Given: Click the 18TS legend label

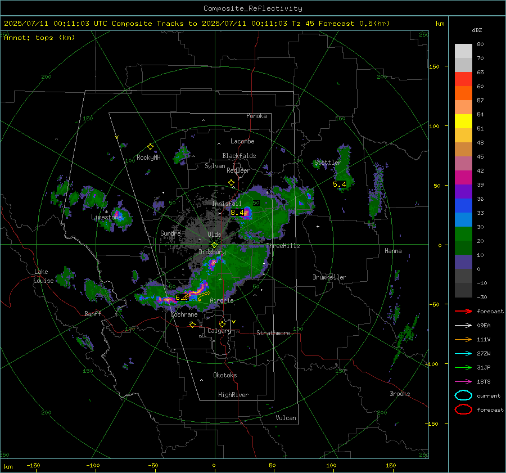Looking at the screenshot, I should pos(484,382).
